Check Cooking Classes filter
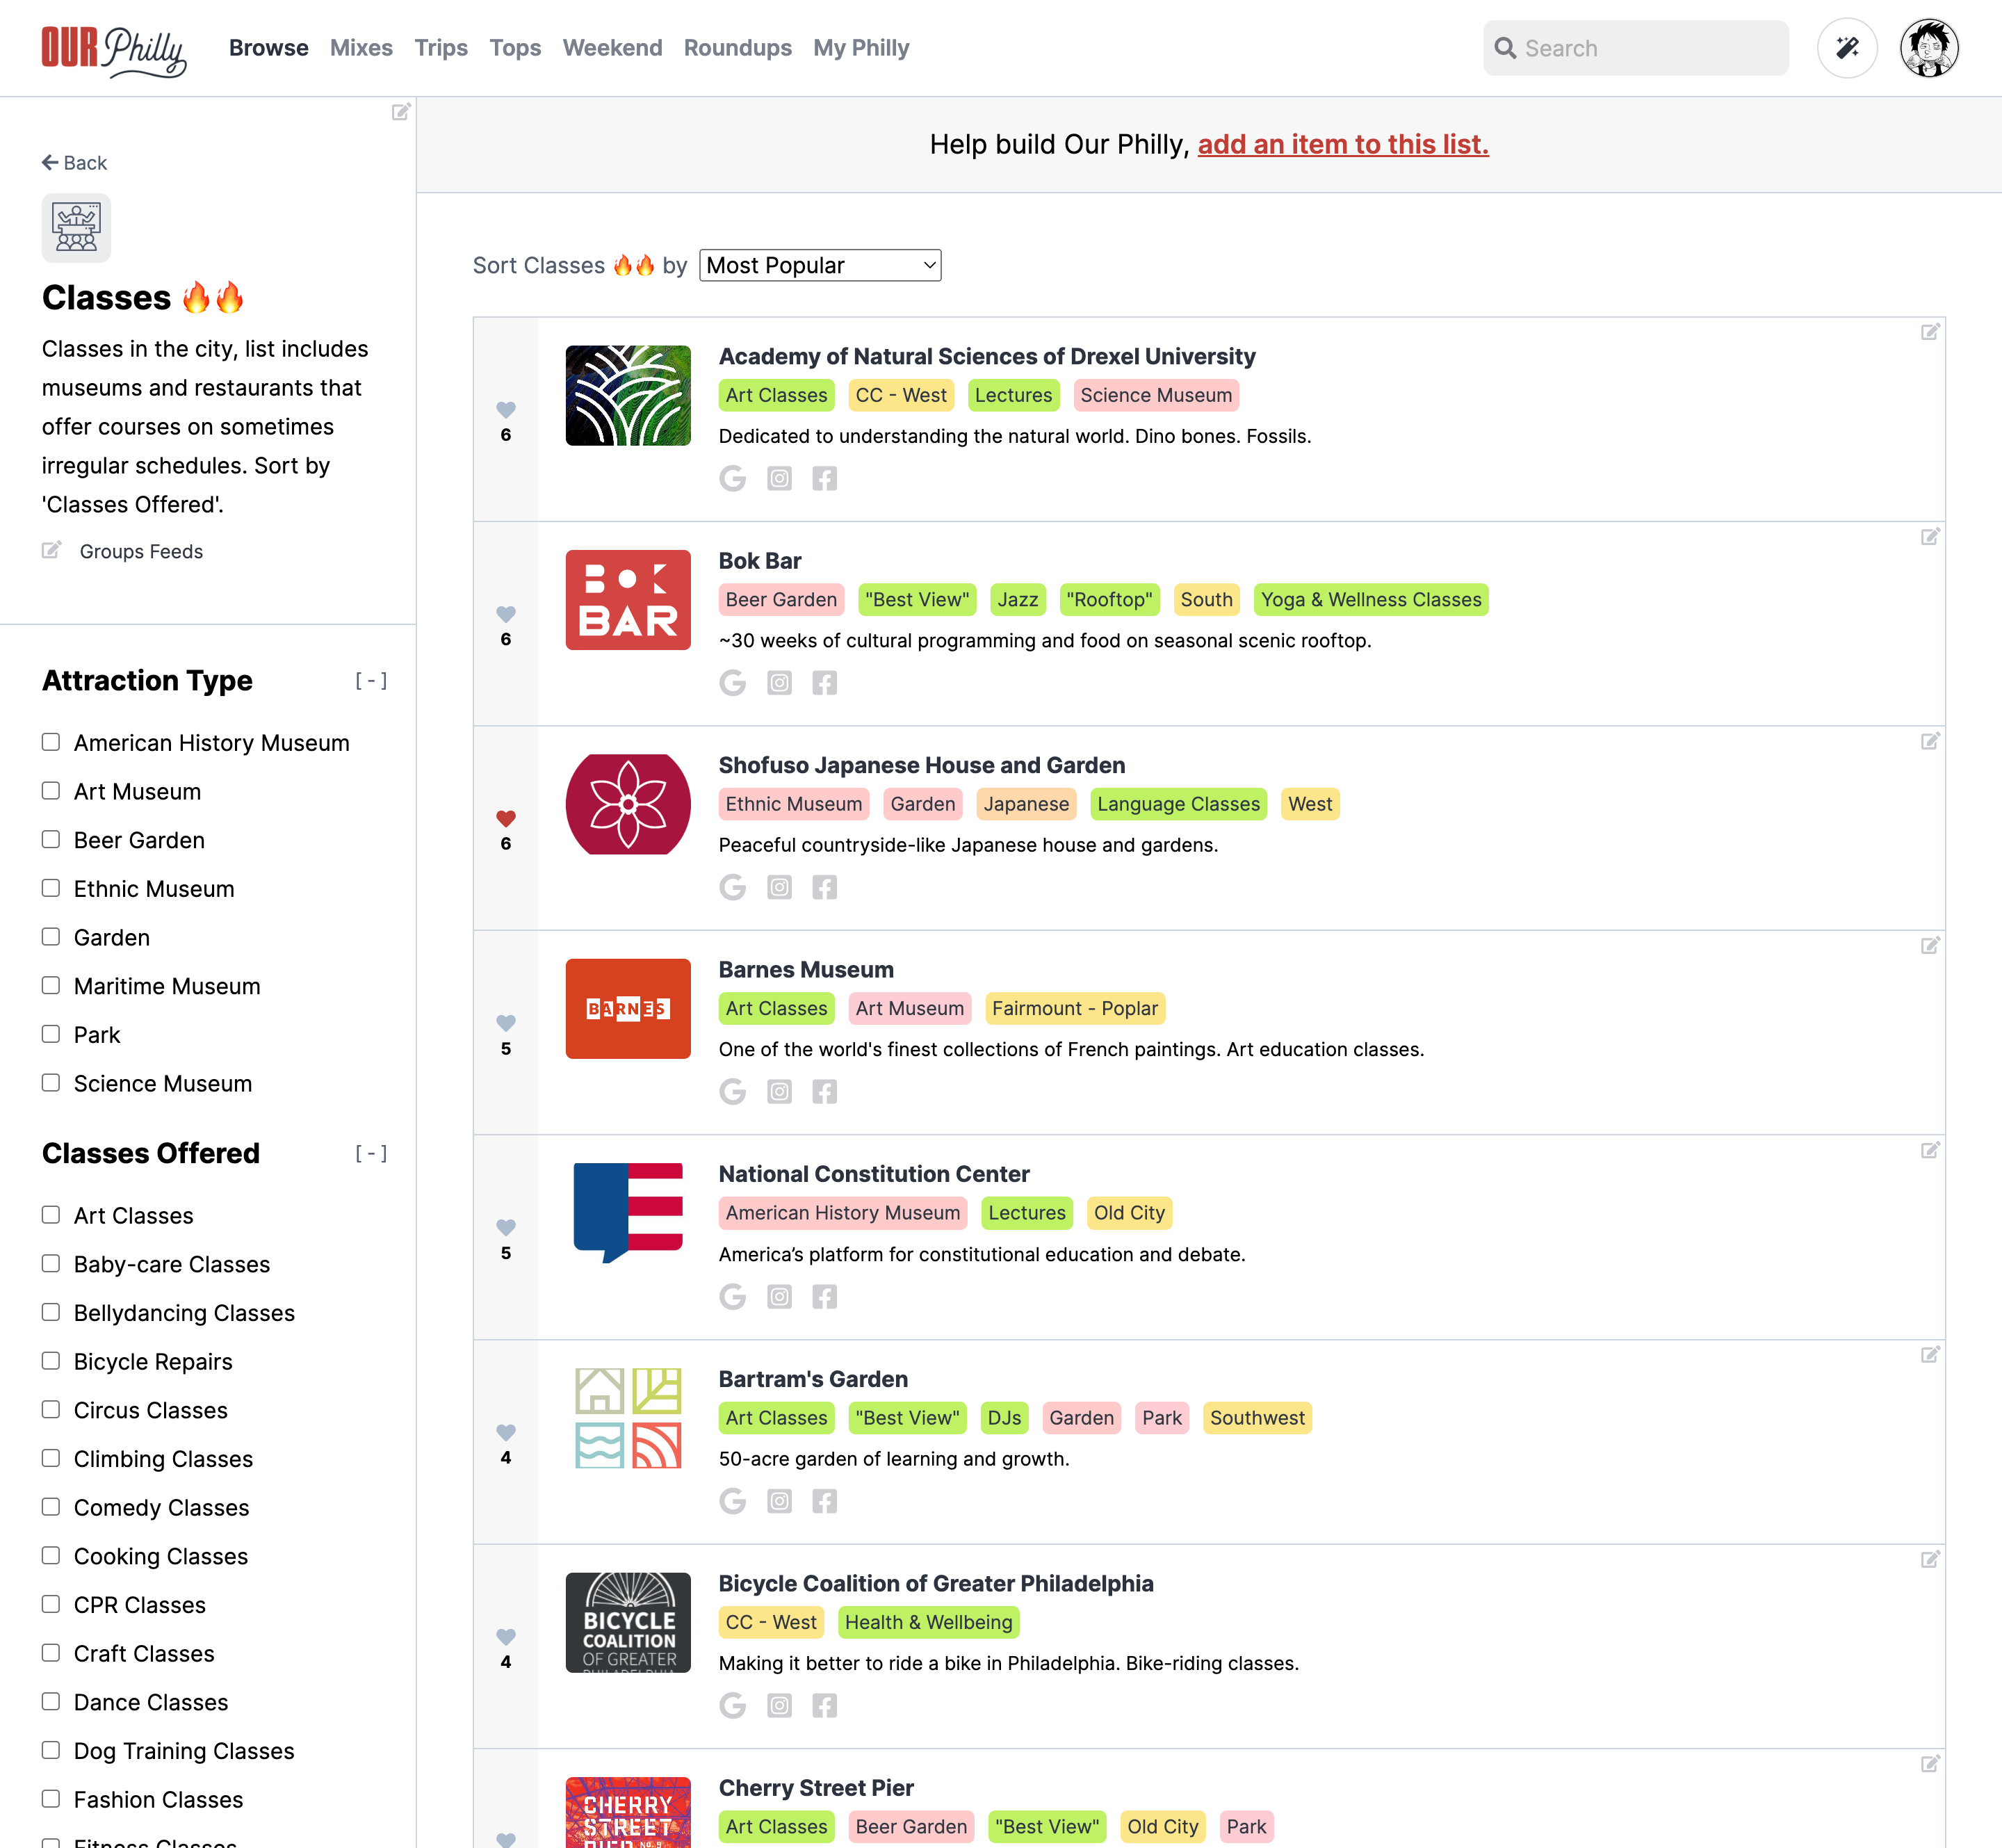The width and height of the screenshot is (2002, 1848). click(51, 1555)
